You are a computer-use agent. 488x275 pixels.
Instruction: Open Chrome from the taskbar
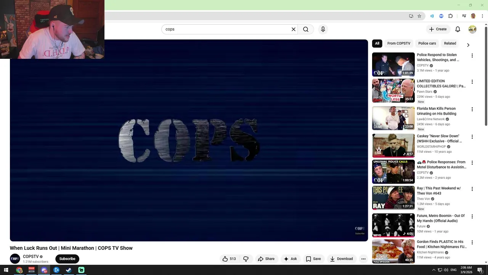[x=19, y=270]
